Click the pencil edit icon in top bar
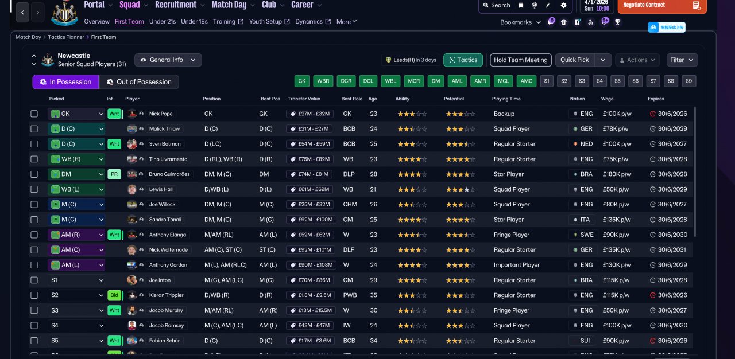 coord(548,5)
